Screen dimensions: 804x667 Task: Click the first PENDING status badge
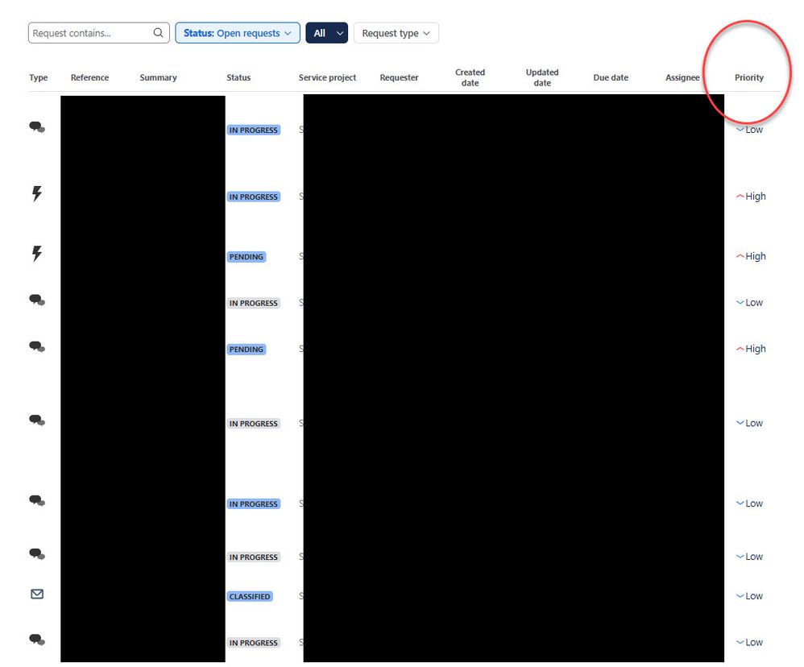pyautogui.click(x=247, y=257)
